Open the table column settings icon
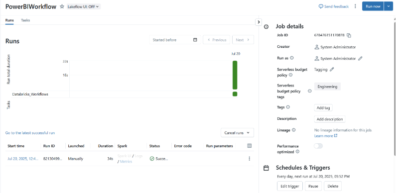Image resolution: width=396 pixels, height=193 pixels. point(249,146)
